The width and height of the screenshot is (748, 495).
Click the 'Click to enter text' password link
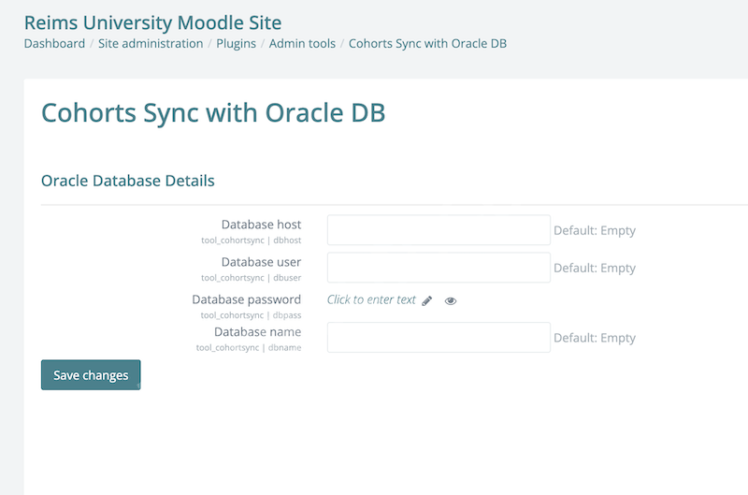click(371, 299)
